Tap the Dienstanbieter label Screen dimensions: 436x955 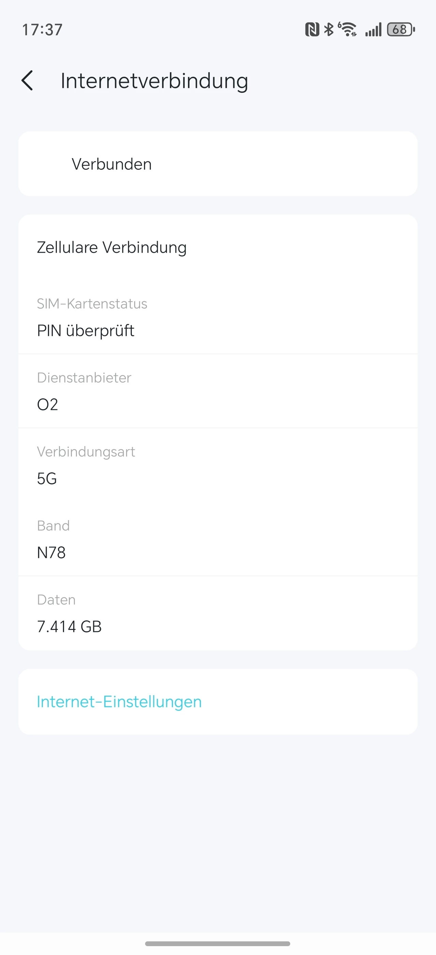pos(84,378)
